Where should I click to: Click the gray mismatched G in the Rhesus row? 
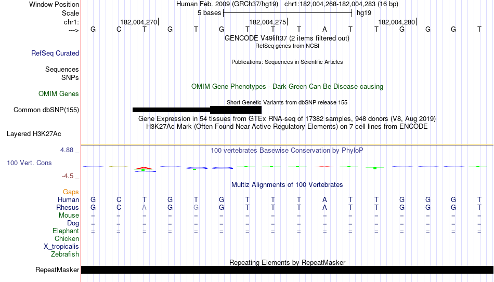click(196, 208)
